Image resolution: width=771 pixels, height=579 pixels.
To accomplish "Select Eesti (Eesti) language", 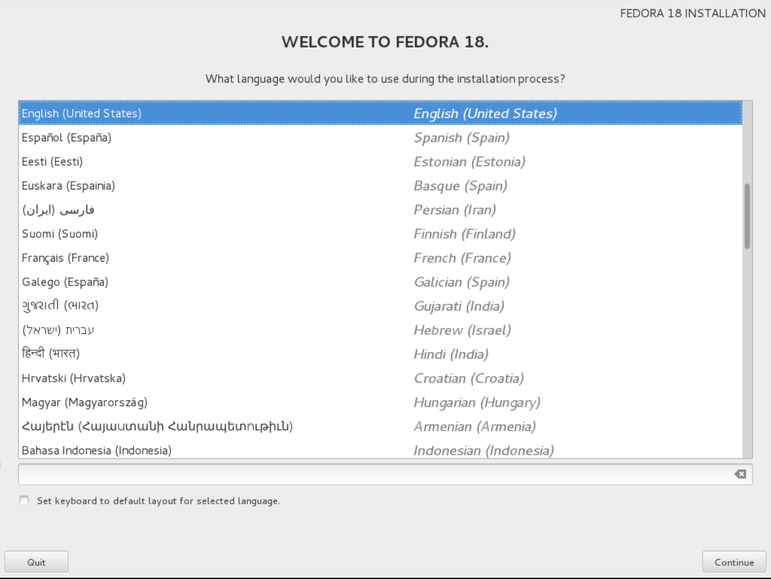I will click(x=381, y=161).
